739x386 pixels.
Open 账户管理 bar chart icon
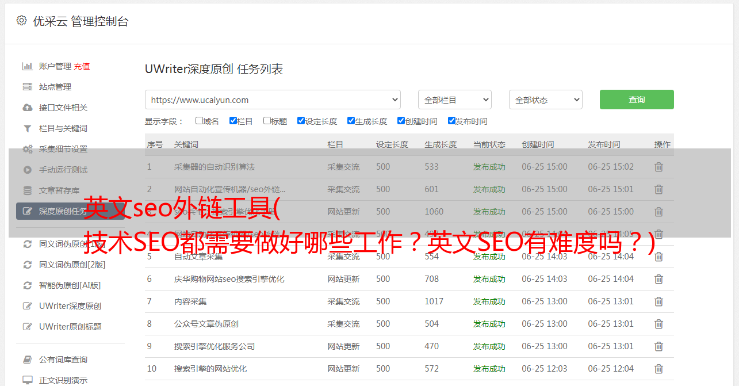pos(27,66)
